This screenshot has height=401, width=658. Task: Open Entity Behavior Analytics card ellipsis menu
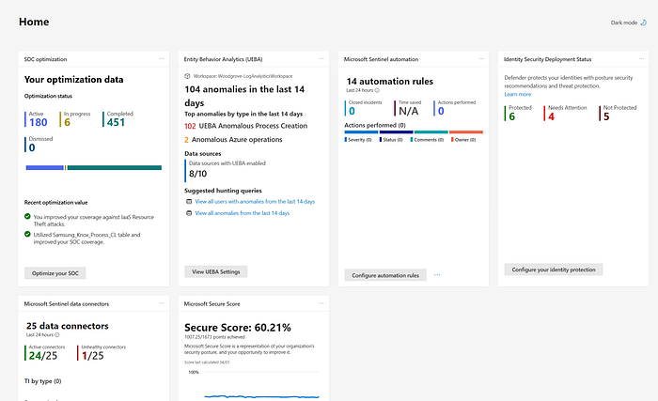(321, 59)
